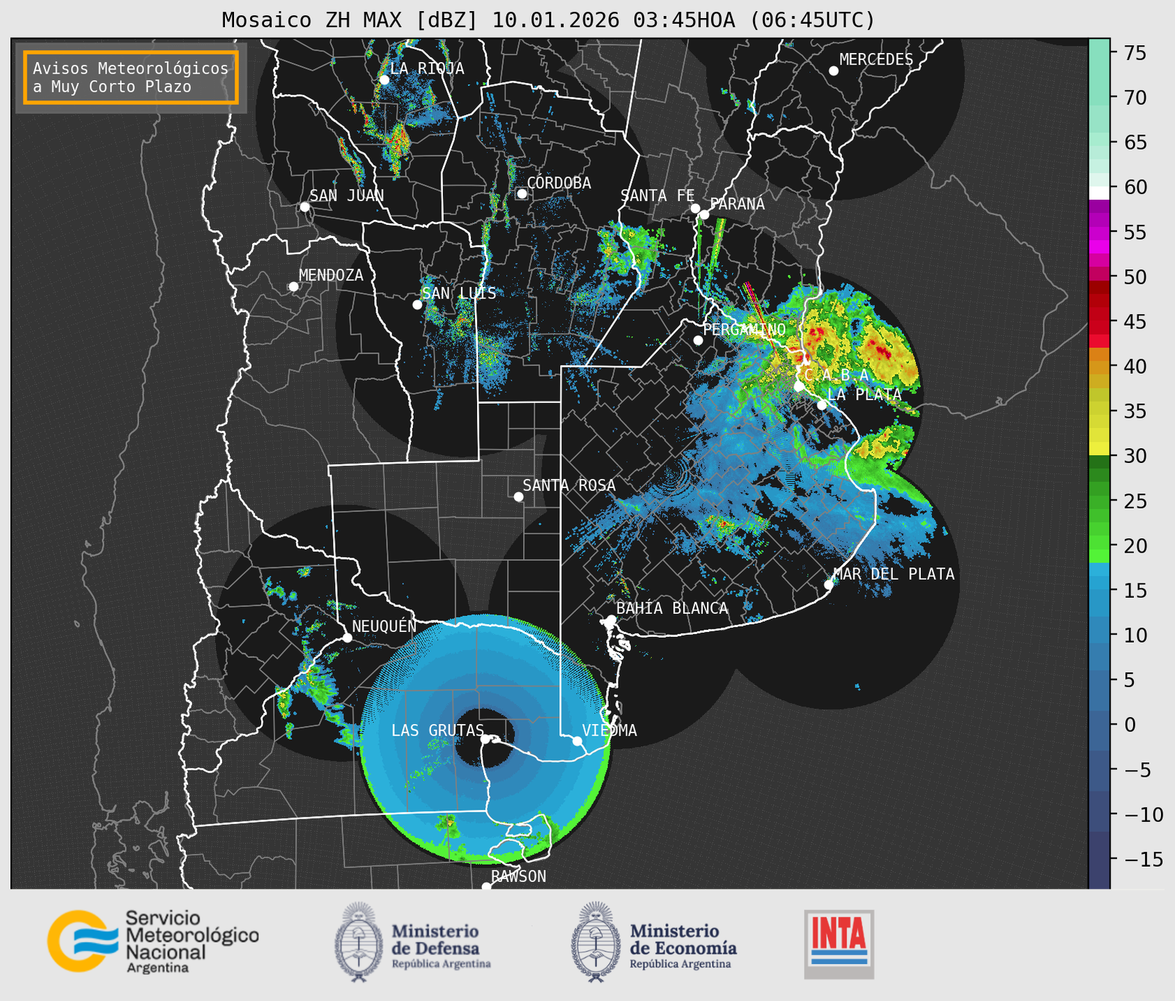This screenshot has width=1175, height=1001.
Task: Click the PERGAMINO city marker dot
Action: pyautogui.click(x=698, y=340)
